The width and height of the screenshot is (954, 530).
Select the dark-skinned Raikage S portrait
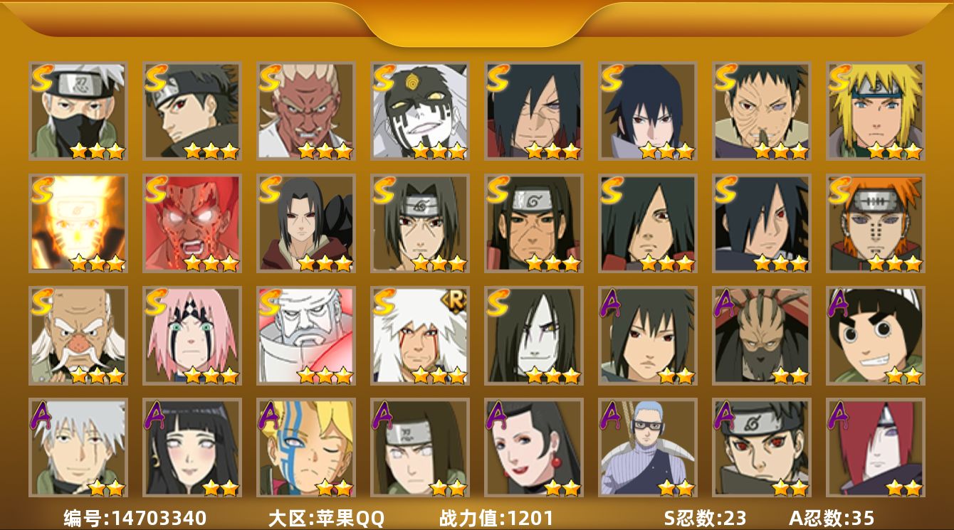(306, 111)
